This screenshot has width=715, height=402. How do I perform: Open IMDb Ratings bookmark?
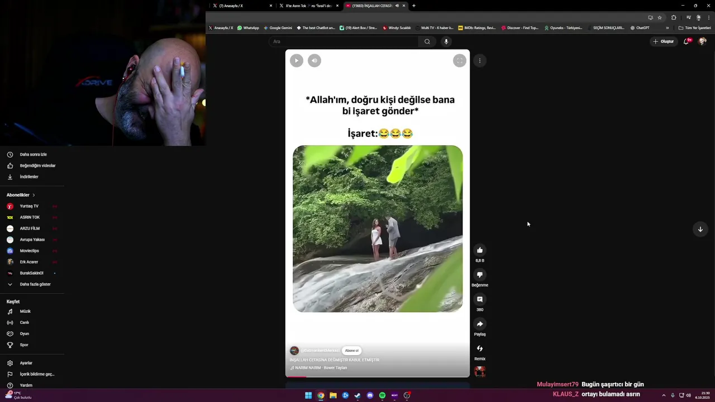click(476, 28)
